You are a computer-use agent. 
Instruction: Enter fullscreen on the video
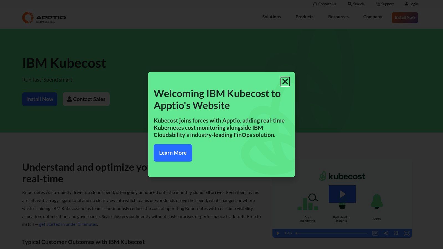point(406,233)
